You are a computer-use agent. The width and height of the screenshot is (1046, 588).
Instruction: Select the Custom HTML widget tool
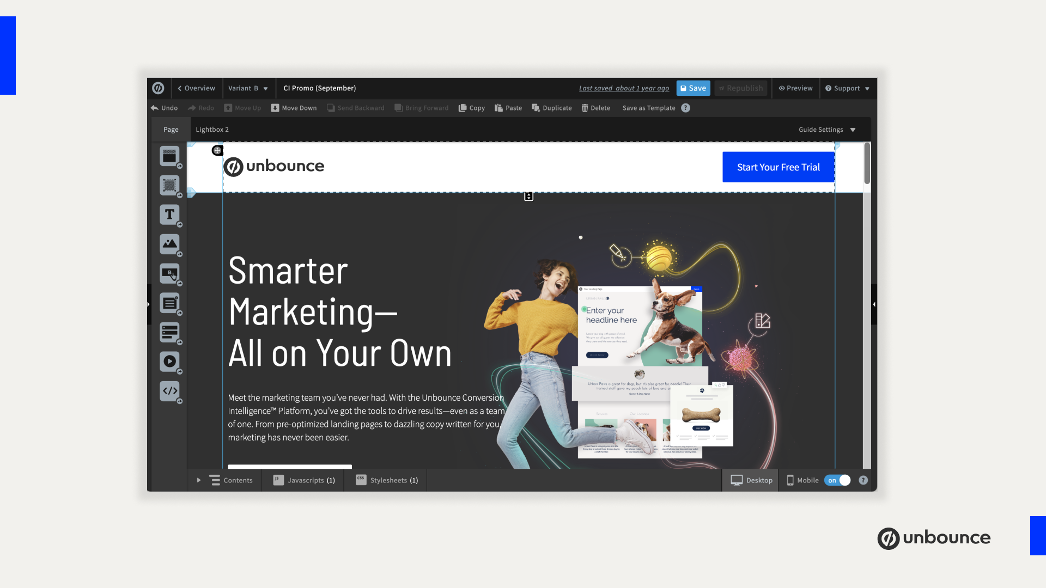169,390
